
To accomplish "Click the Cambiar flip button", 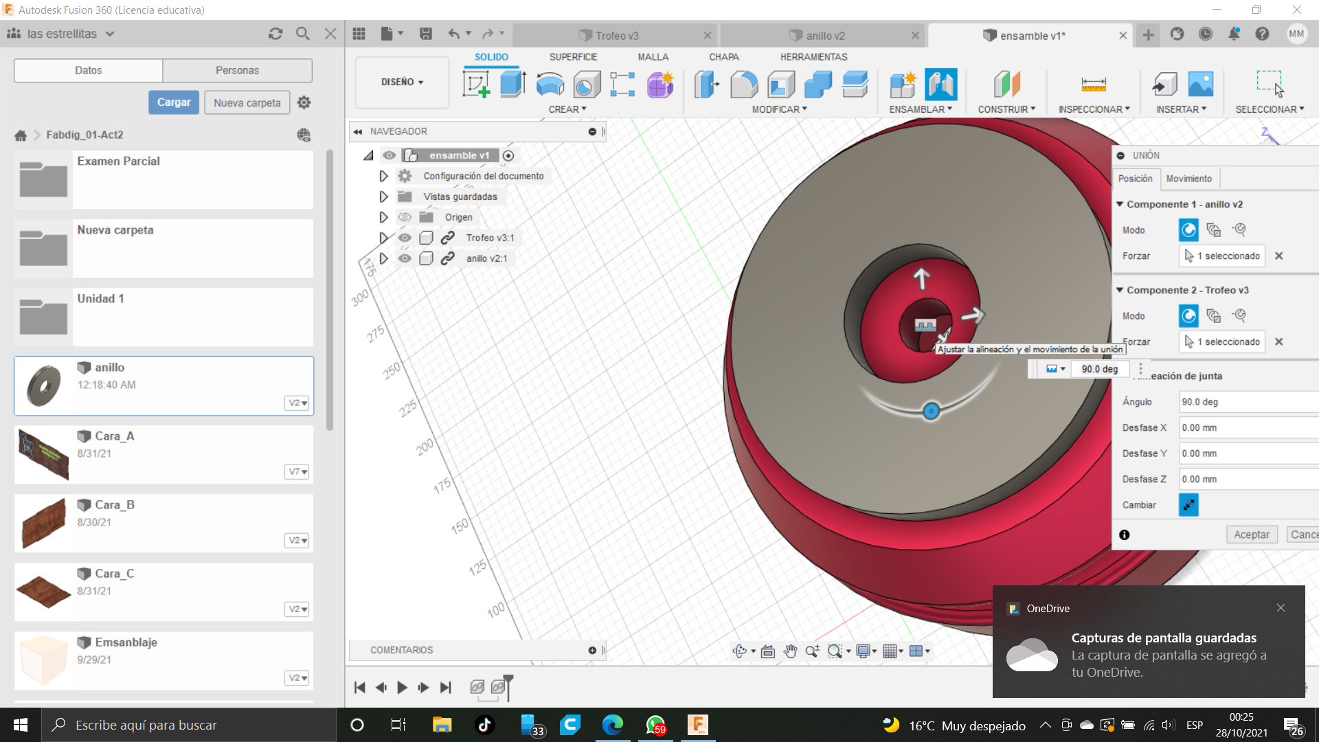I will tap(1188, 505).
